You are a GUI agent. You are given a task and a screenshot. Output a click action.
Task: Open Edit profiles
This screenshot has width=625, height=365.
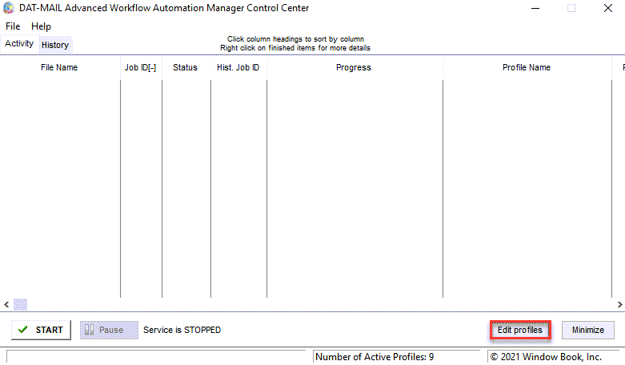520,330
